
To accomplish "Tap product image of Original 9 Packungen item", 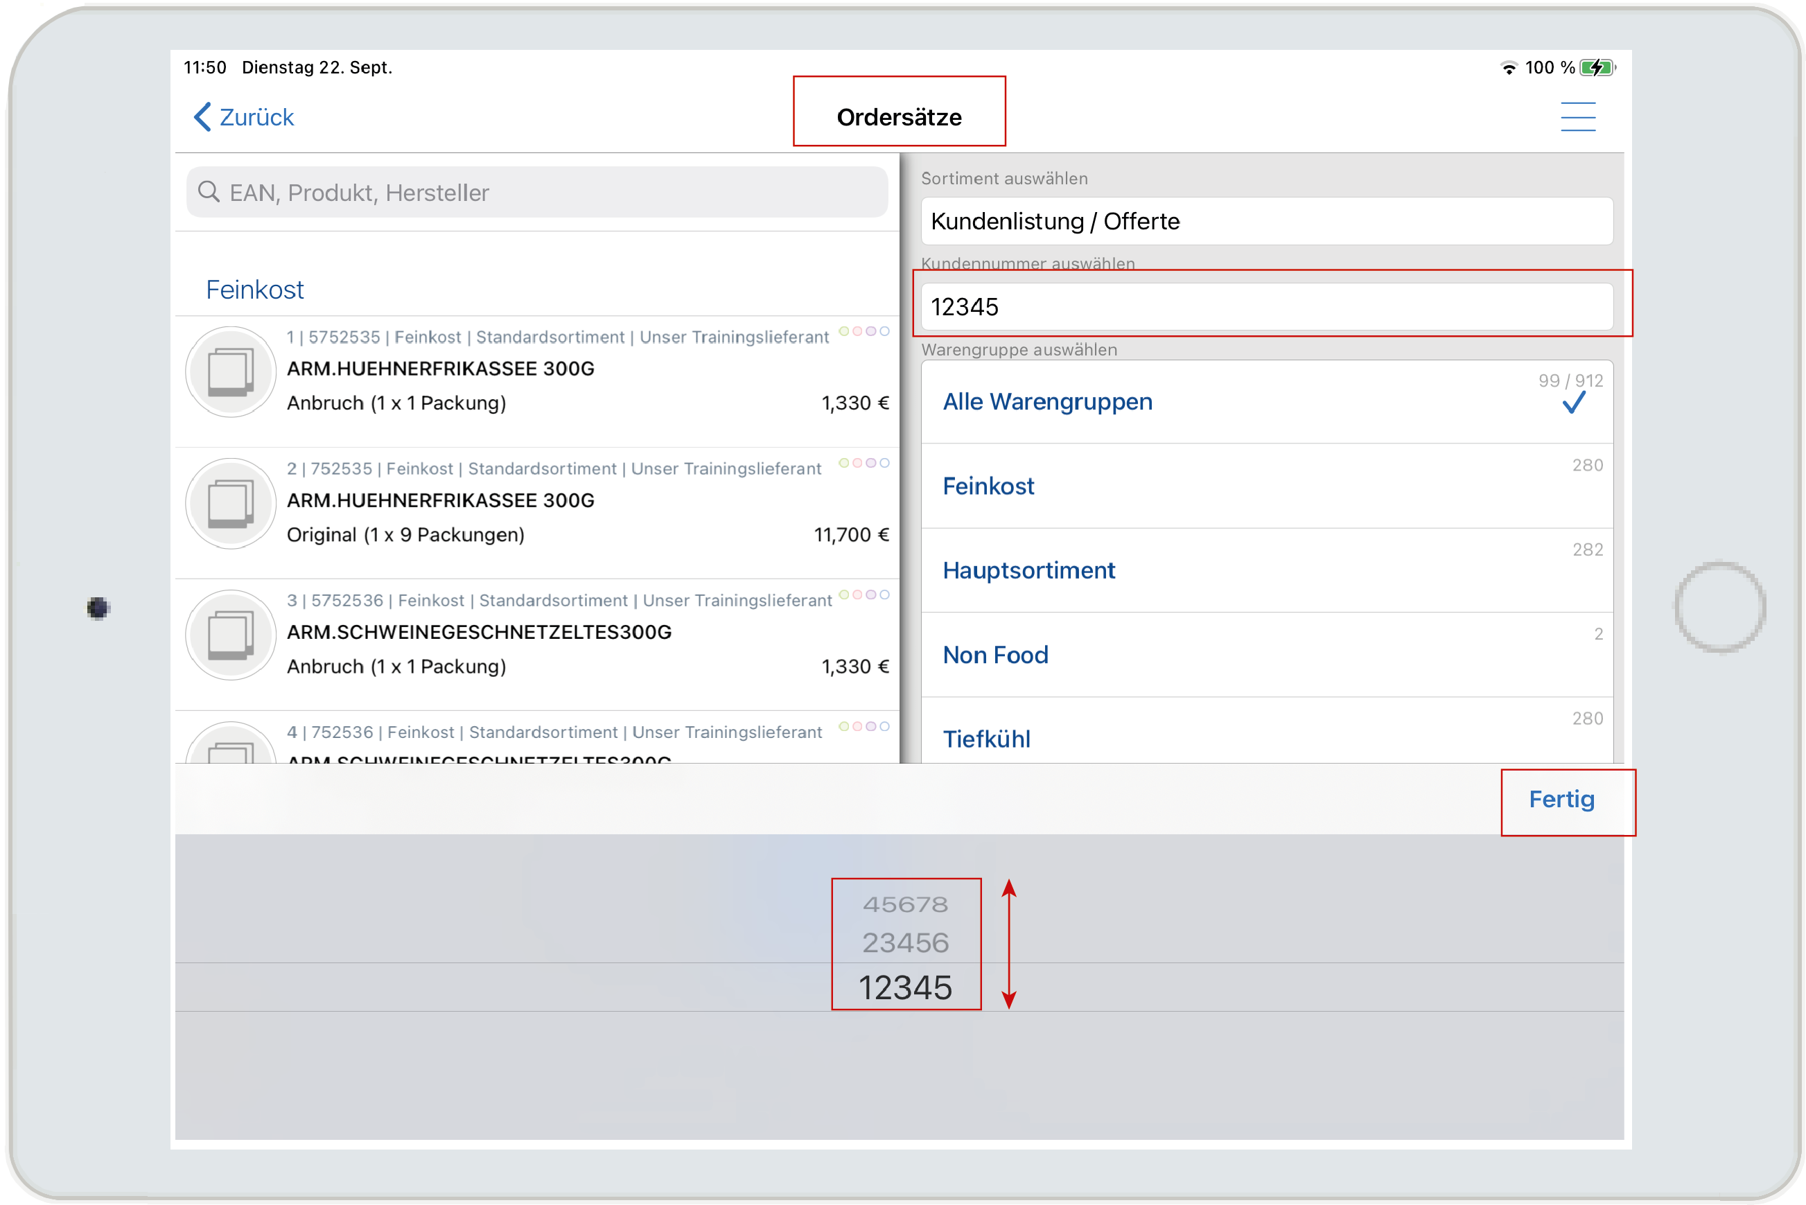I will 231,503.
